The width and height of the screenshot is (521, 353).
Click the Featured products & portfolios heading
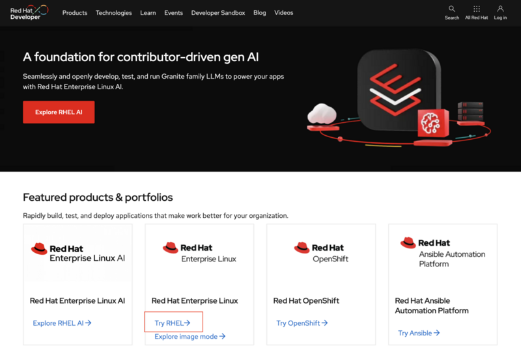(98, 198)
